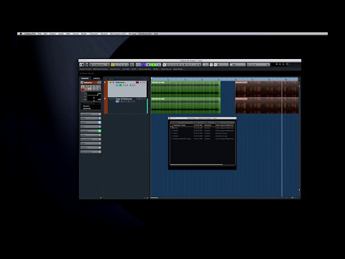Open the Transport menu

pyautogui.click(x=93, y=34)
